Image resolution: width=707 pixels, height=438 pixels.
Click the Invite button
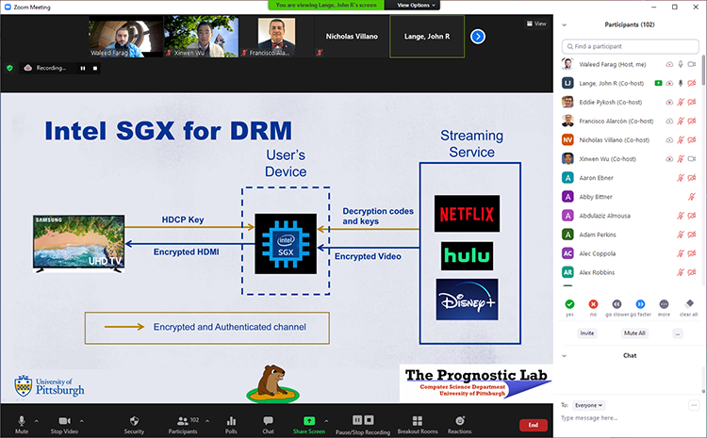587,333
